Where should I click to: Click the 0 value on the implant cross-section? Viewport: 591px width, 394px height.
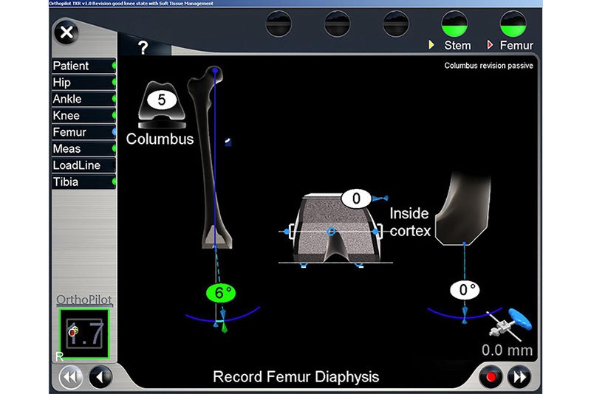point(356,198)
